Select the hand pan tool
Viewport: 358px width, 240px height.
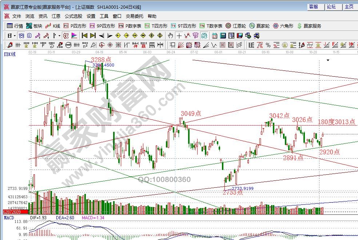point(170,36)
